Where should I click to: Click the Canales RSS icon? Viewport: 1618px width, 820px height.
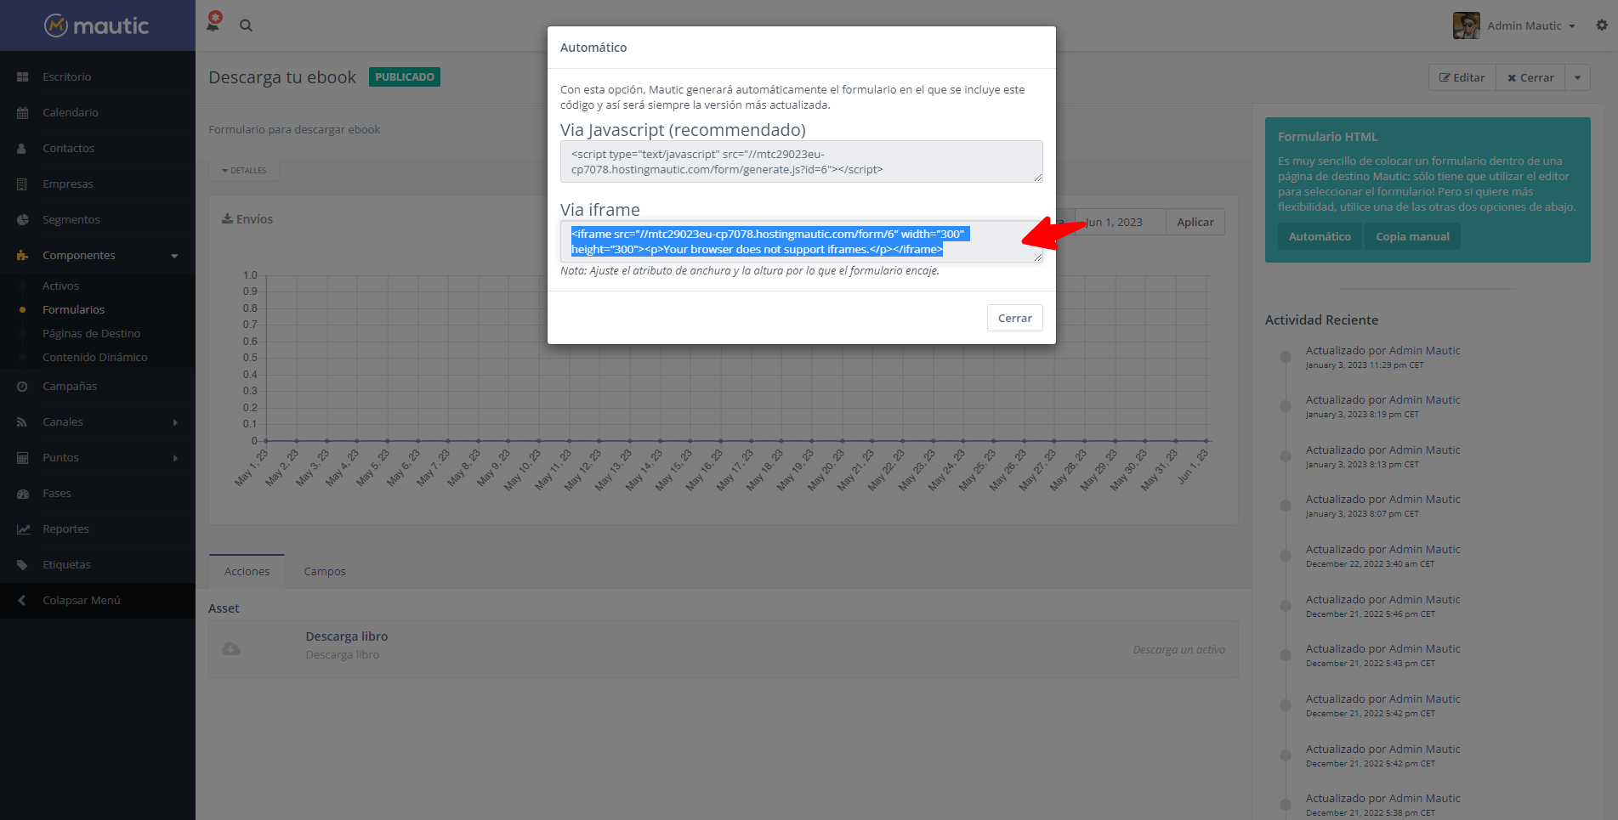tap(22, 422)
